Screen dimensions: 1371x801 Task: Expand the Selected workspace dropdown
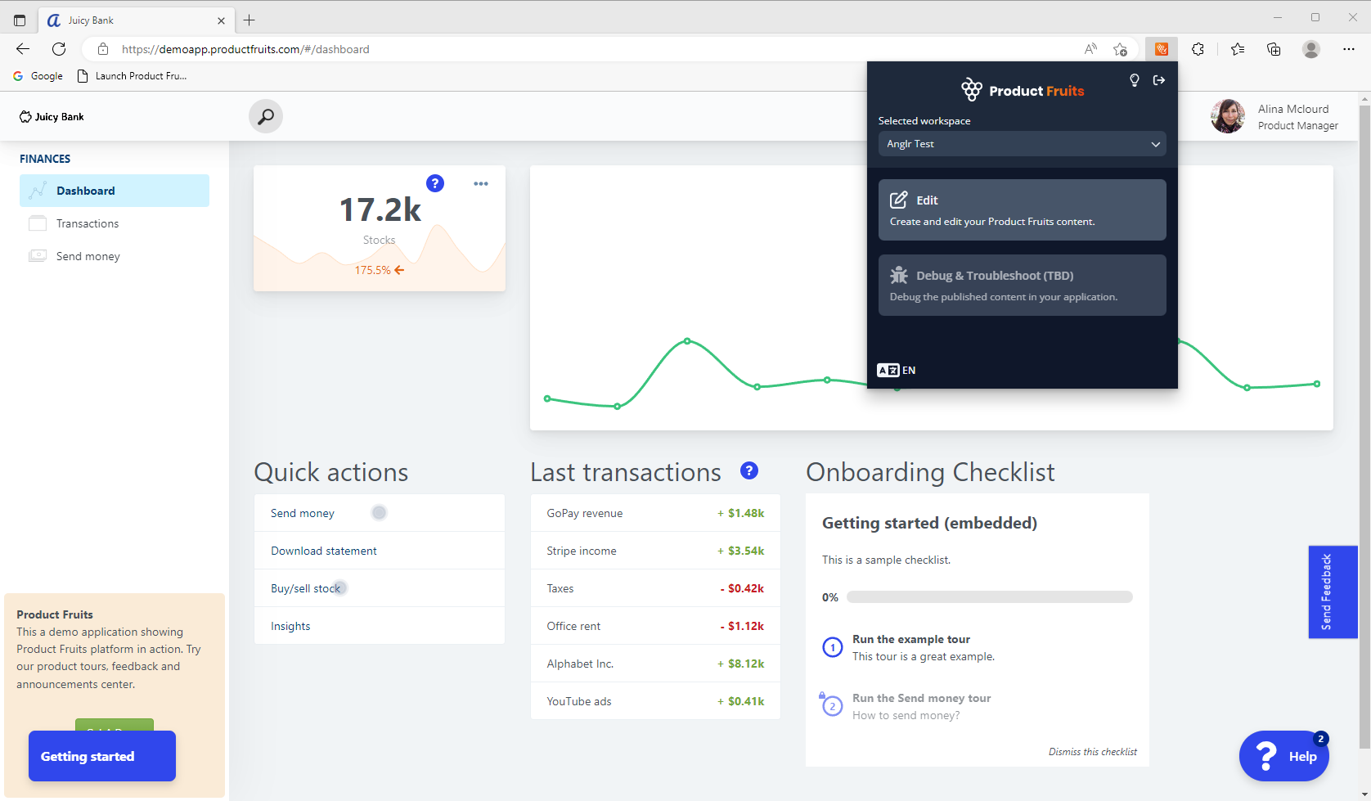1022,144
